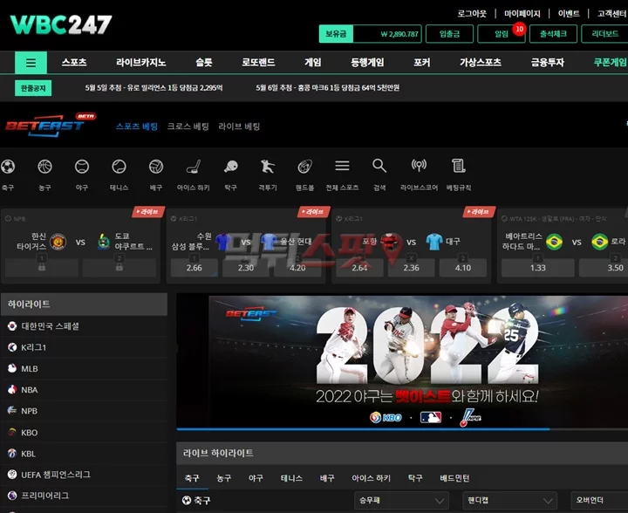Viewport: 628px width, 513px height.
Task: Open the 포커 menu item
Action: 422,63
